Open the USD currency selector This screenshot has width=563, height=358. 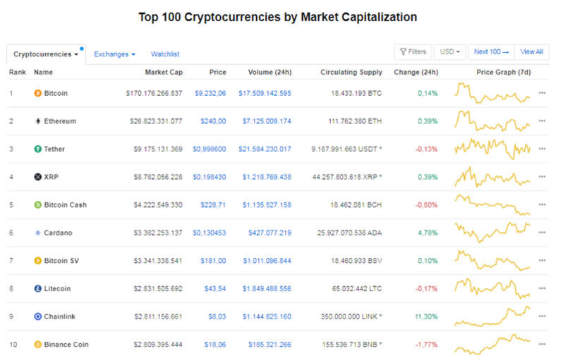point(449,52)
